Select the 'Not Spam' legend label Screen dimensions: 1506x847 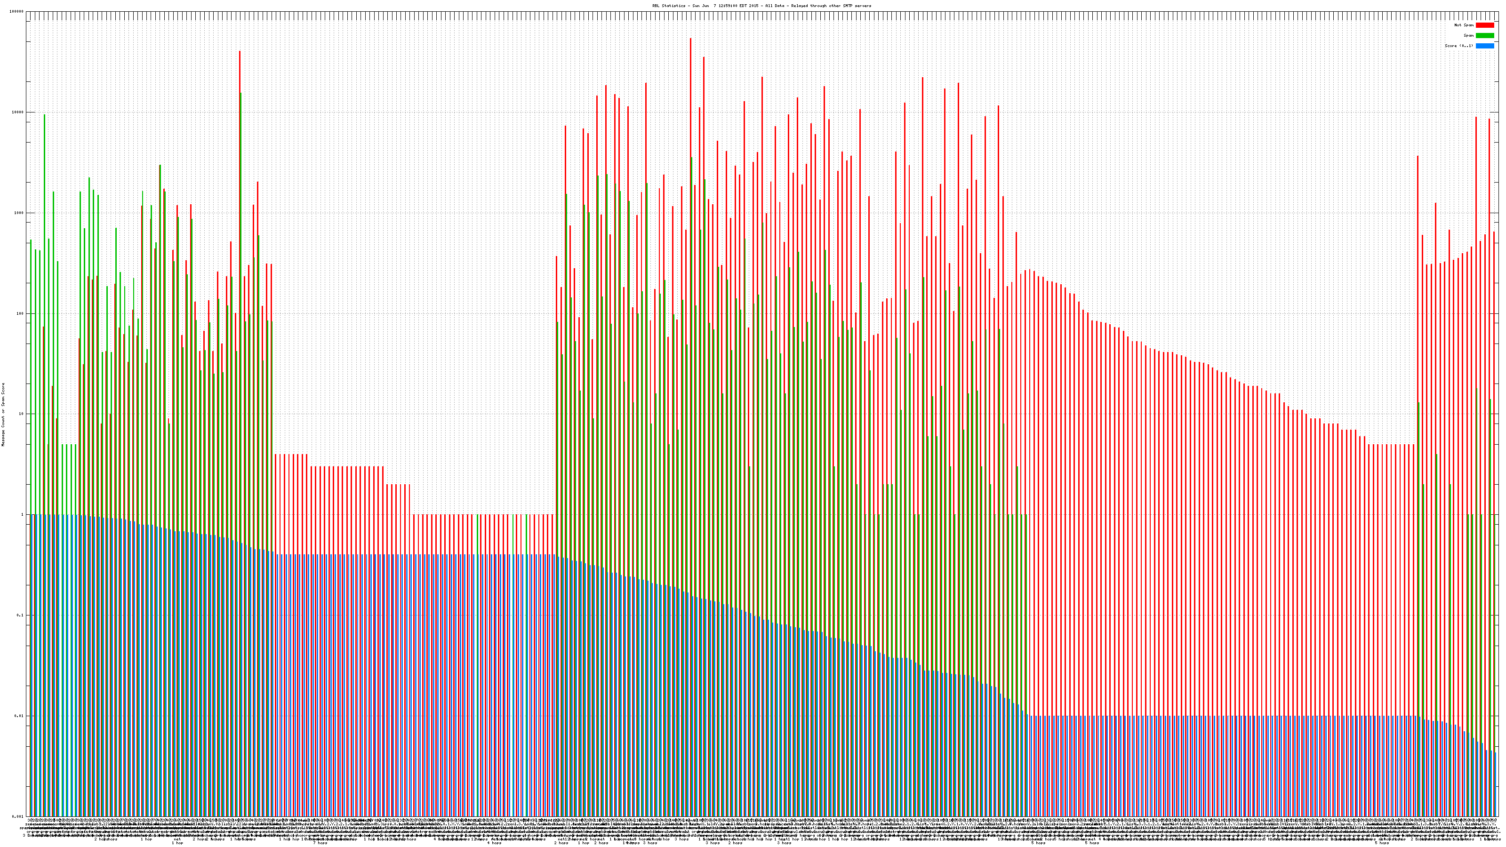tap(1464, 25)
